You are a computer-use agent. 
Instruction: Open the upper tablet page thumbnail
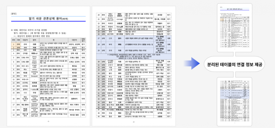(235, 30)
